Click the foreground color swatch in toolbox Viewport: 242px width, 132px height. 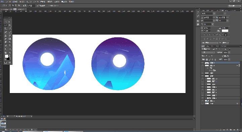[6, 56]
